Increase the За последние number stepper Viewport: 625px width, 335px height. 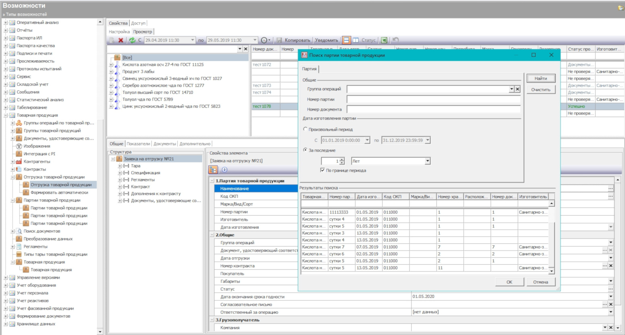342,160
